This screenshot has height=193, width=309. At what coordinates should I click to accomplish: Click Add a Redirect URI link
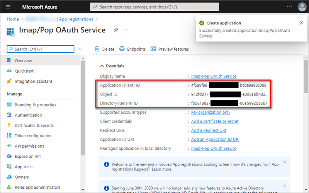coord(209,130)
